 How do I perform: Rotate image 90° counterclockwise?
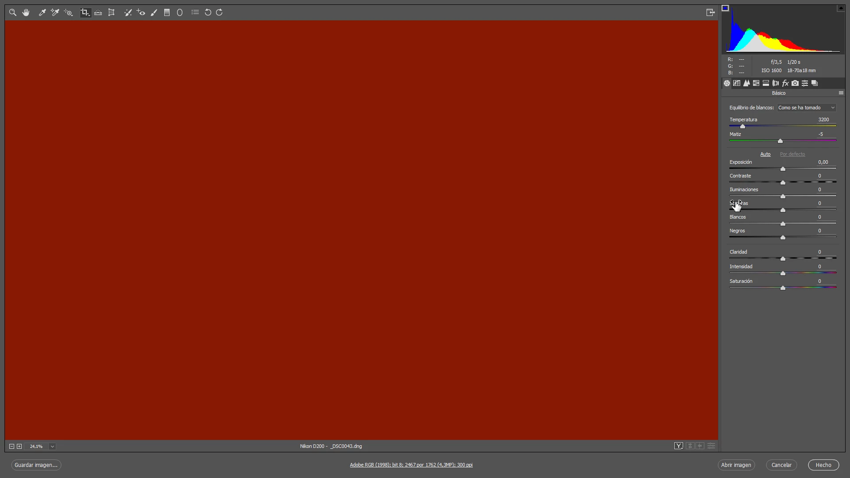click(x=208, y=12)
